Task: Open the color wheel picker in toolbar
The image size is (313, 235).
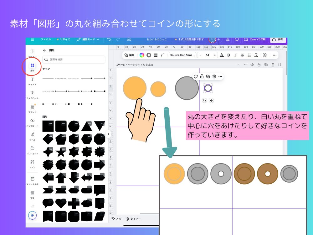Action: [x=142, y=55]
